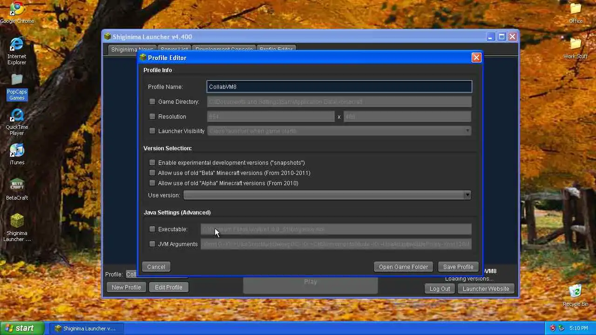Open the Windows start menu

click(x=22, y=328)
